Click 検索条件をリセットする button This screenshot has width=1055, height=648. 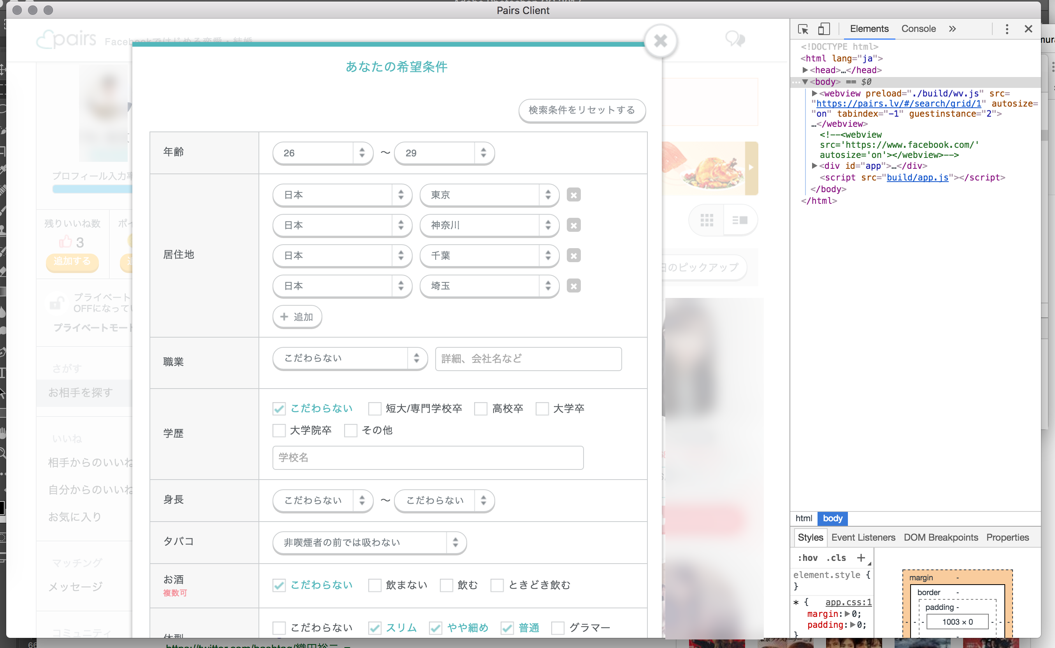(x=582, y=110)
